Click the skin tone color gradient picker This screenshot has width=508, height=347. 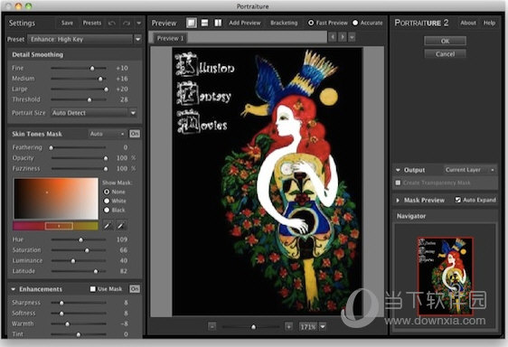[x=56, y=198]
